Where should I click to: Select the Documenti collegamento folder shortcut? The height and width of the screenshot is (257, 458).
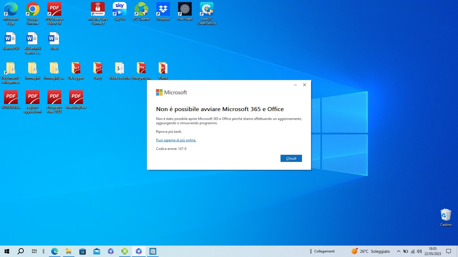pos(11,73)
